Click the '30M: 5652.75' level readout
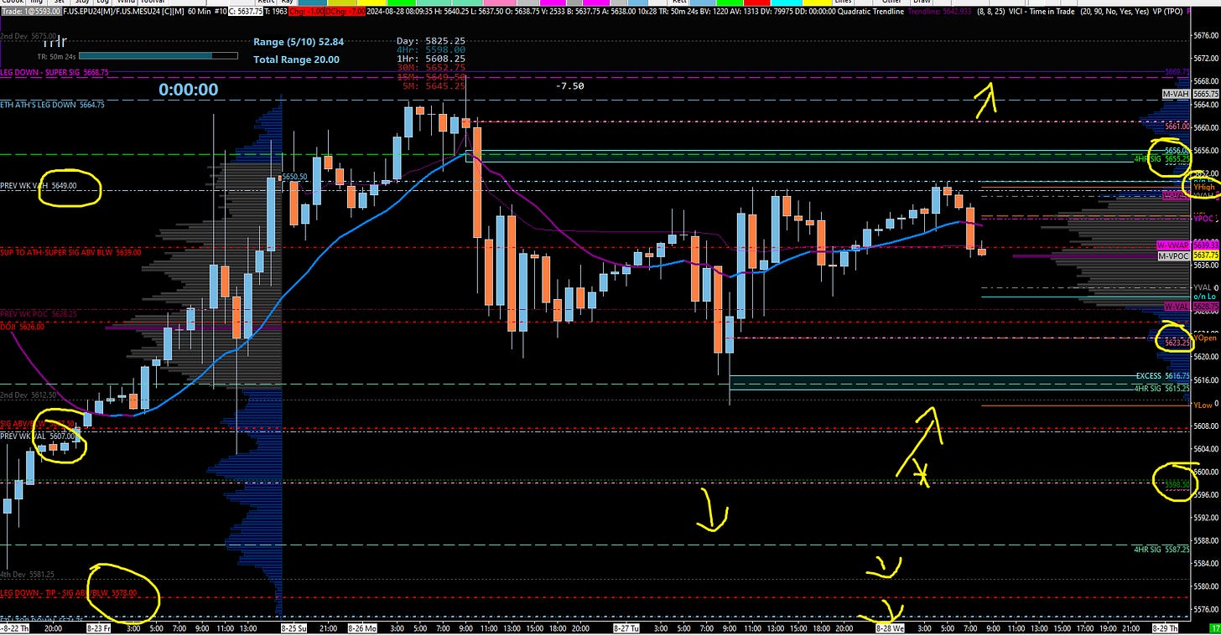 (430, 68)
